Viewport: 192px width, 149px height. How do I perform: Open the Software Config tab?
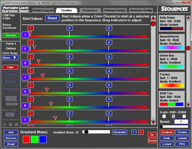tap(115, 11)
